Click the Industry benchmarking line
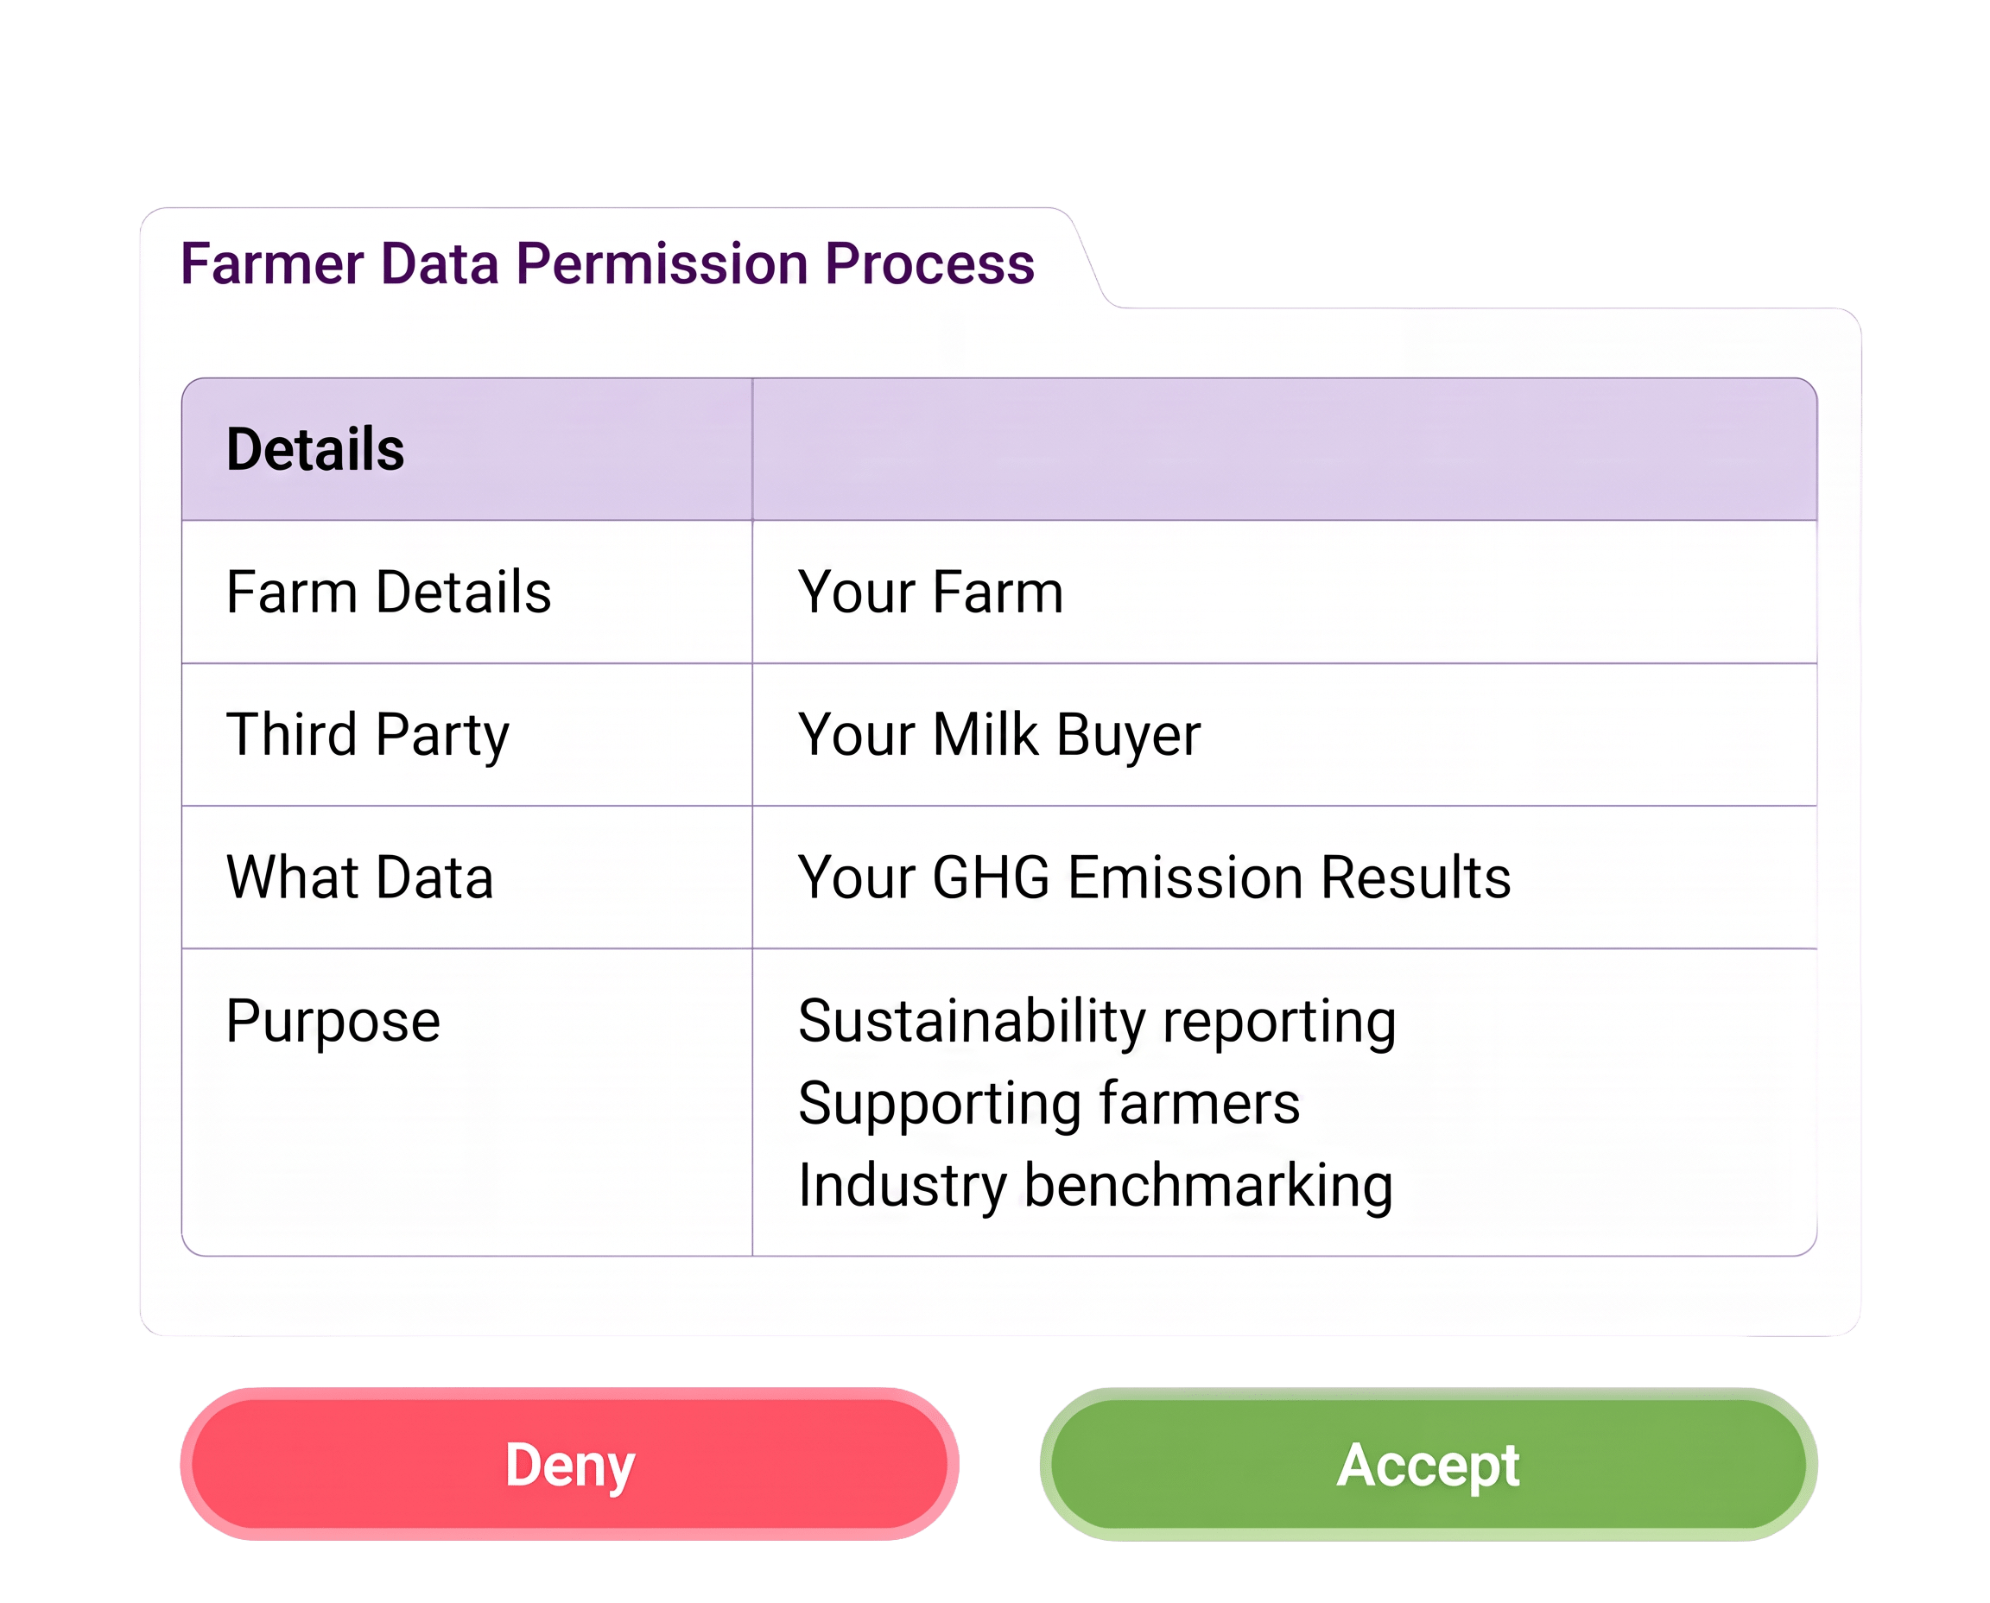Viewport: 1990px width, 1603px height. pyautogui.click(x=1096, y=1186)
